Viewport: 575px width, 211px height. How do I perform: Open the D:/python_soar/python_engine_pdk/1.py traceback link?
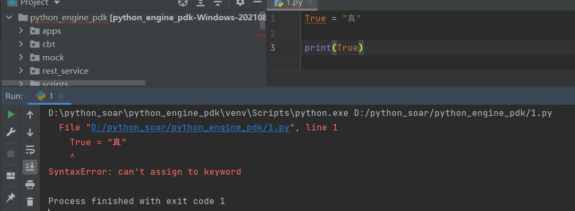[191, 128]
